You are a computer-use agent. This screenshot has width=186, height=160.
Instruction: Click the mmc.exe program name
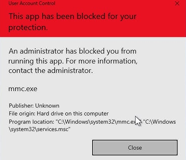[23, 89]
